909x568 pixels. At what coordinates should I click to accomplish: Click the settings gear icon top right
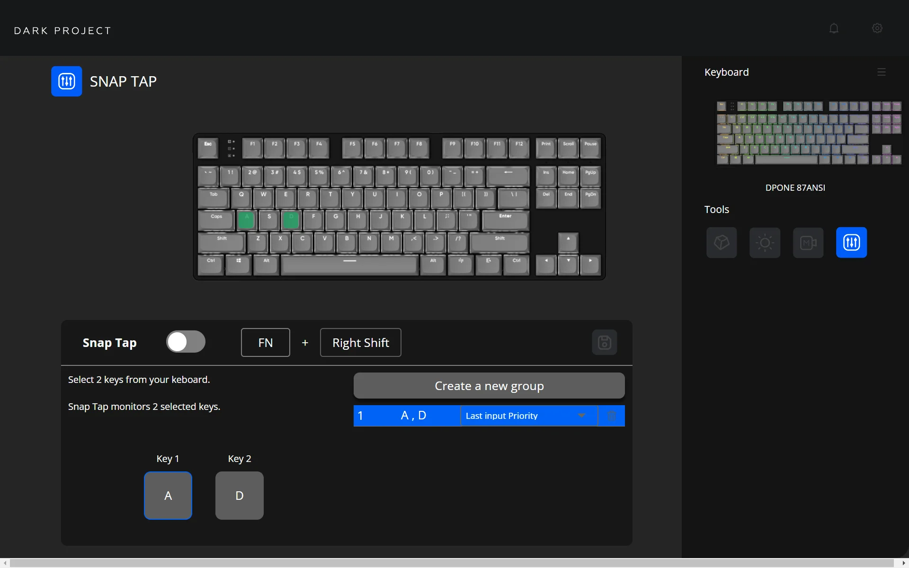(877, 28)
